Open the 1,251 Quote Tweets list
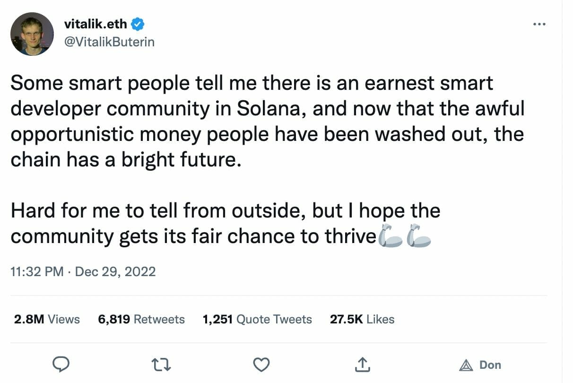573x383 pixels. coord(257,319)
